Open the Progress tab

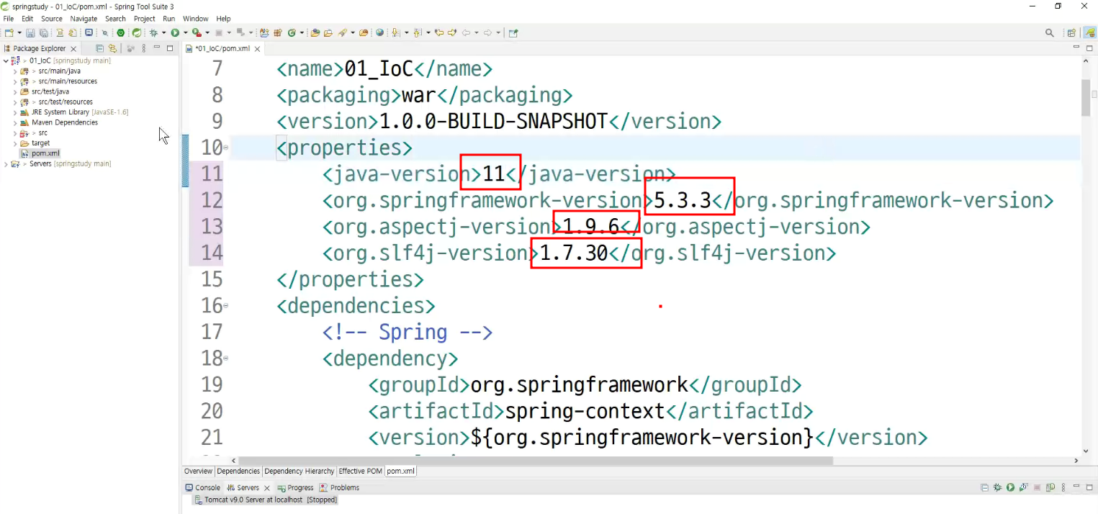click(295, 487)
